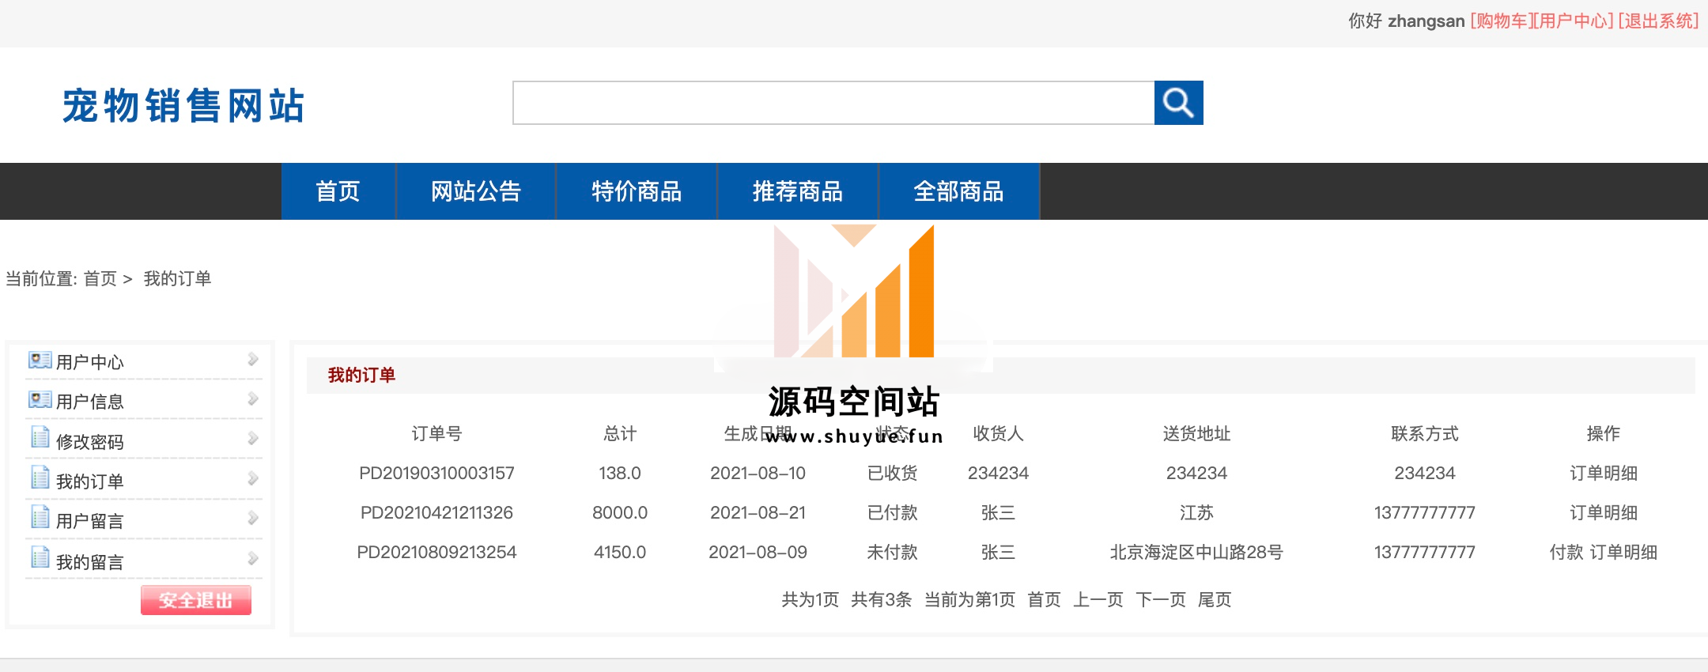1708x672 pixels.
Task: Go to 下一页 in pagination
Action: [1160, 600]
